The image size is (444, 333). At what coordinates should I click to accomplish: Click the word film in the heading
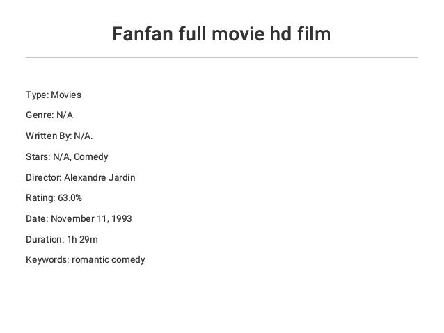[x=314, y=33]
